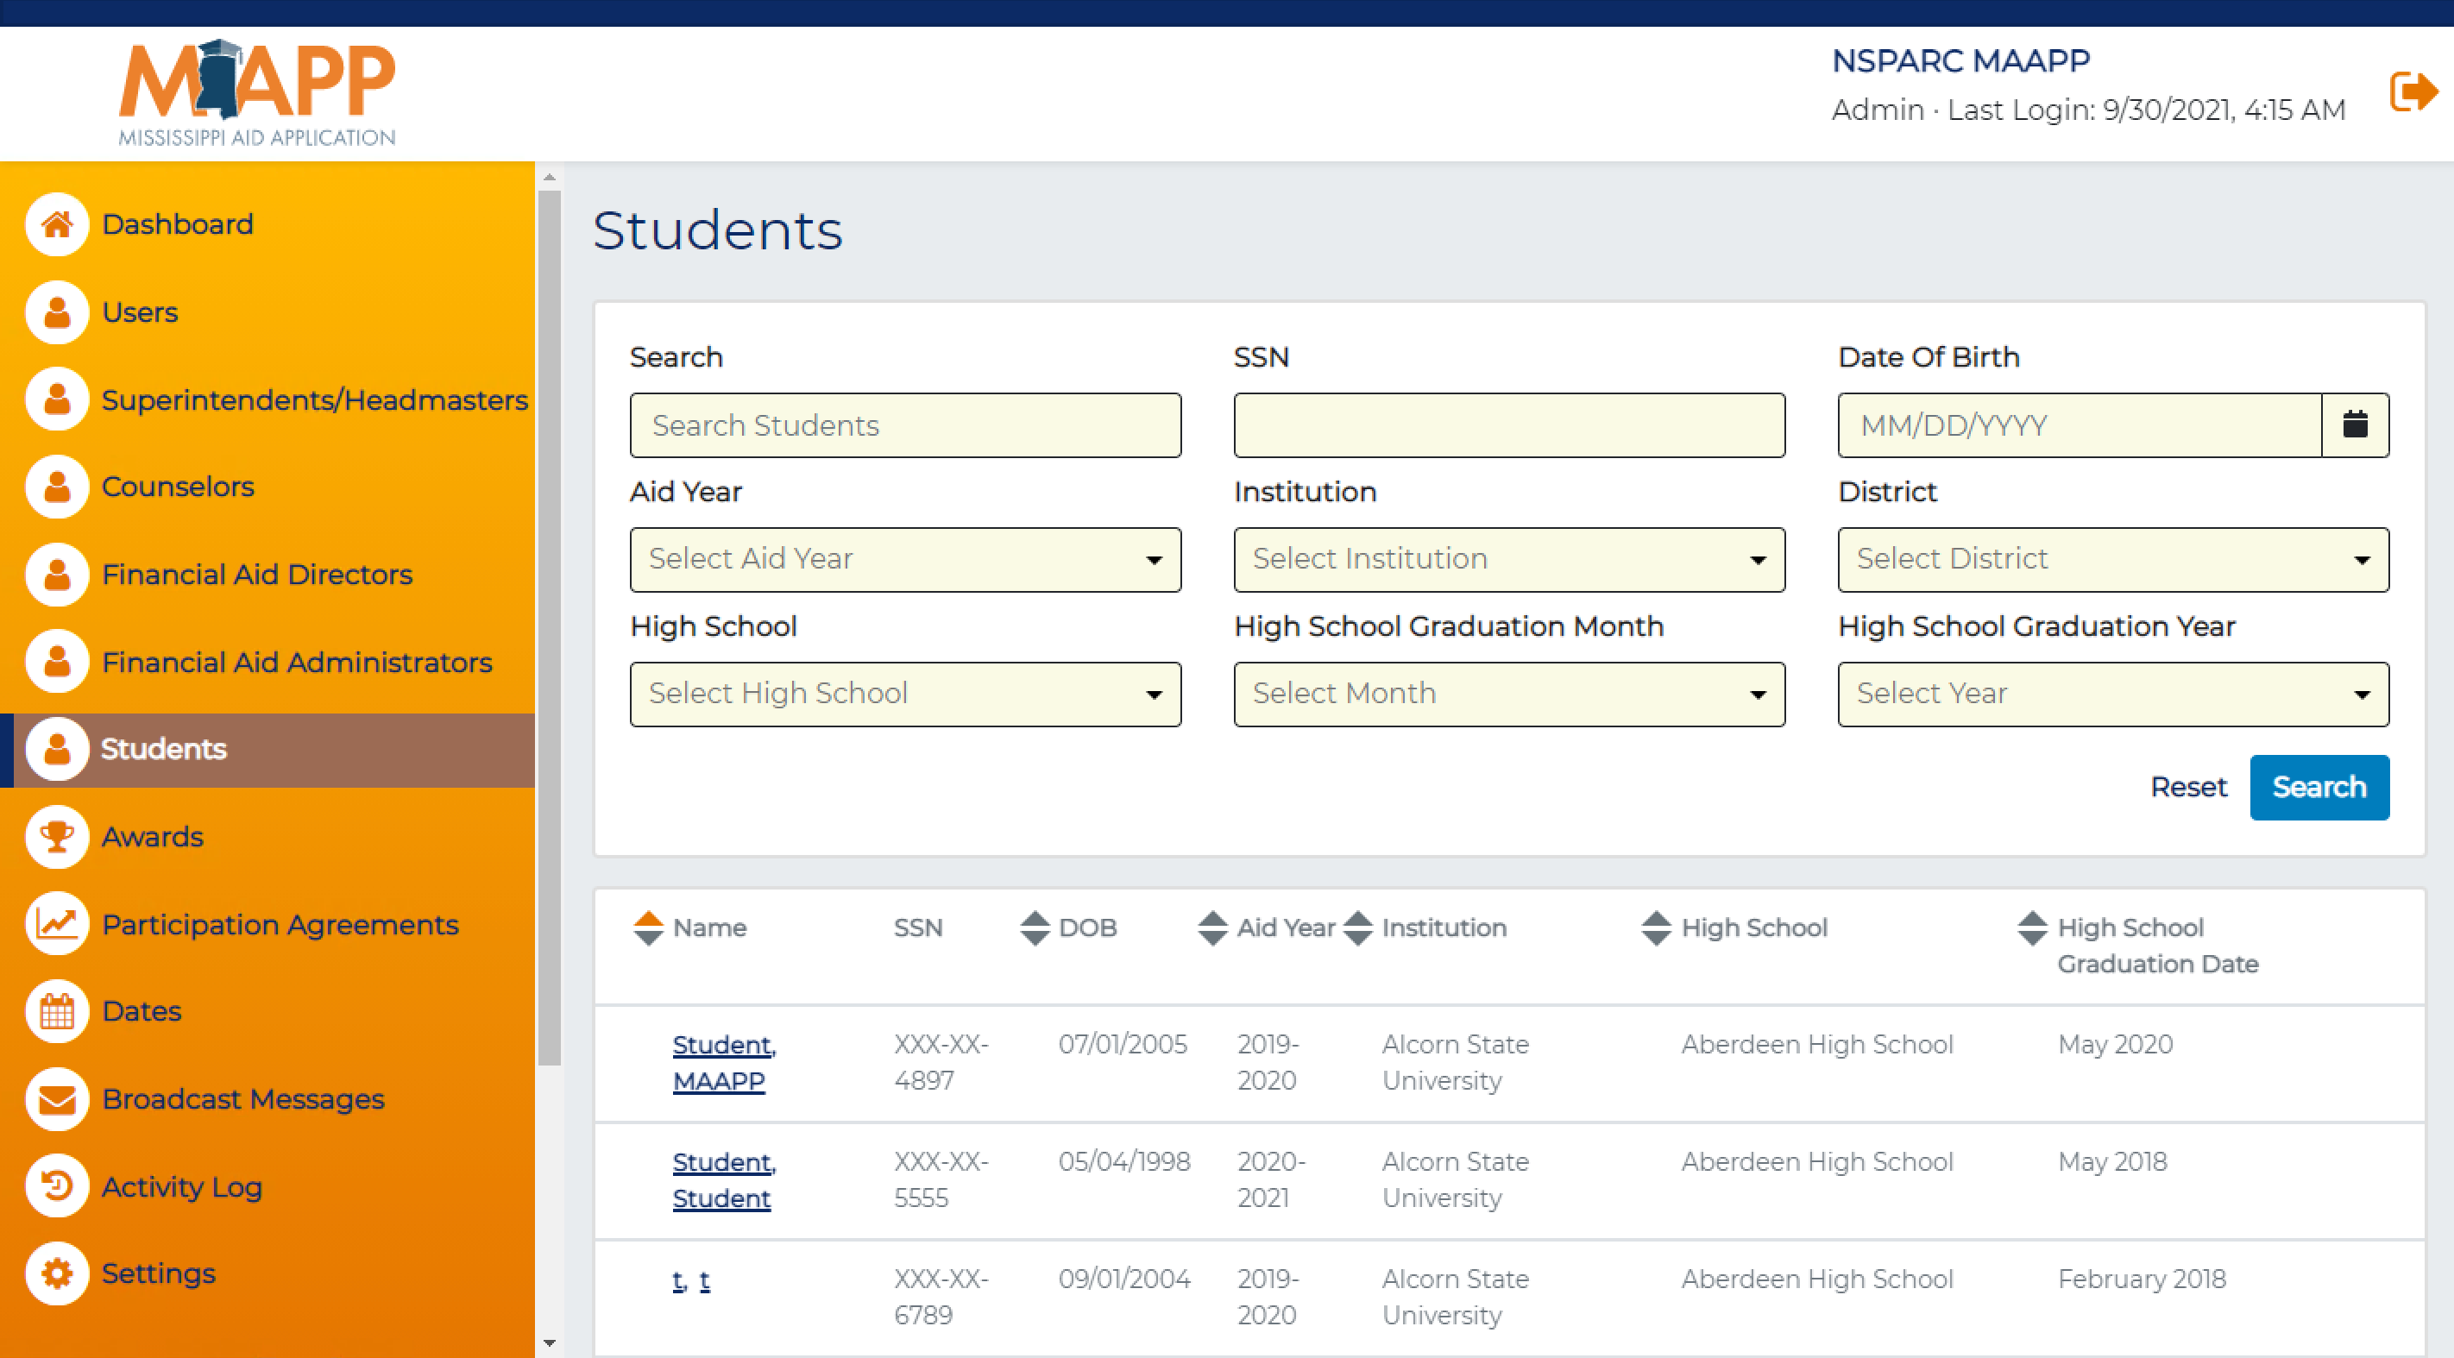Go to Financial Aid Directors page

[x=256, y=575]
